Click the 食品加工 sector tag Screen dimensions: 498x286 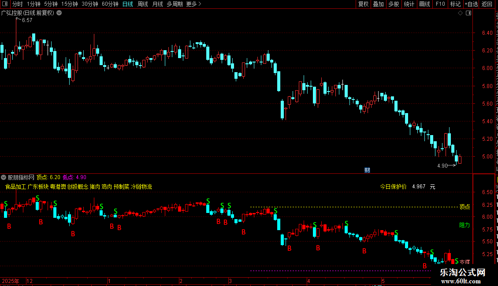click(x=15, y=187)
